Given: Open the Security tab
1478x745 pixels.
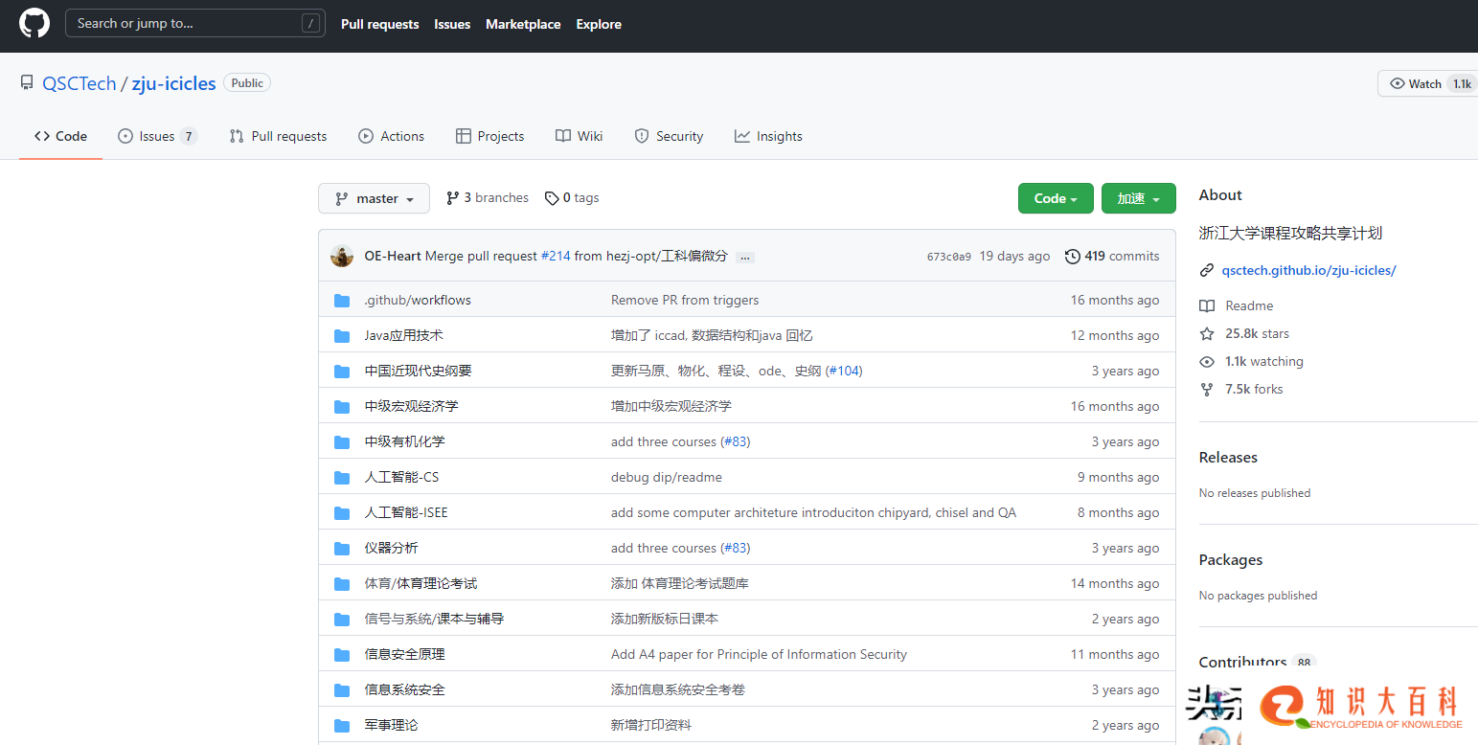Looking at the screenshot, I should click(x=669, y=136).
